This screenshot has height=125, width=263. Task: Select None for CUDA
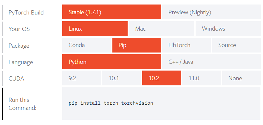point(241,78)
